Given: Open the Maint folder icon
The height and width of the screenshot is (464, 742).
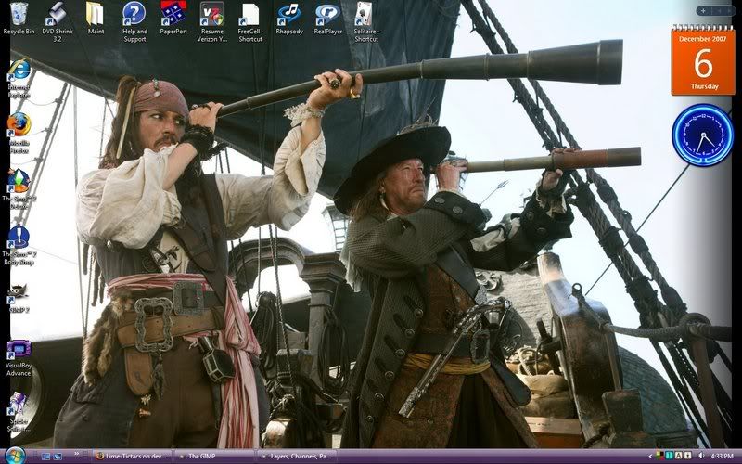Looking at the screenshot, I should coord(96,18).
